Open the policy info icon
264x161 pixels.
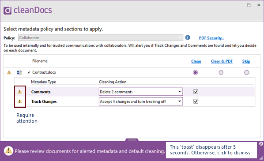point(188,37)
